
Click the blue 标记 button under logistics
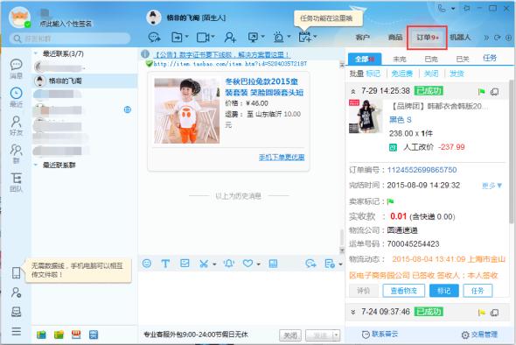point(444,291)
